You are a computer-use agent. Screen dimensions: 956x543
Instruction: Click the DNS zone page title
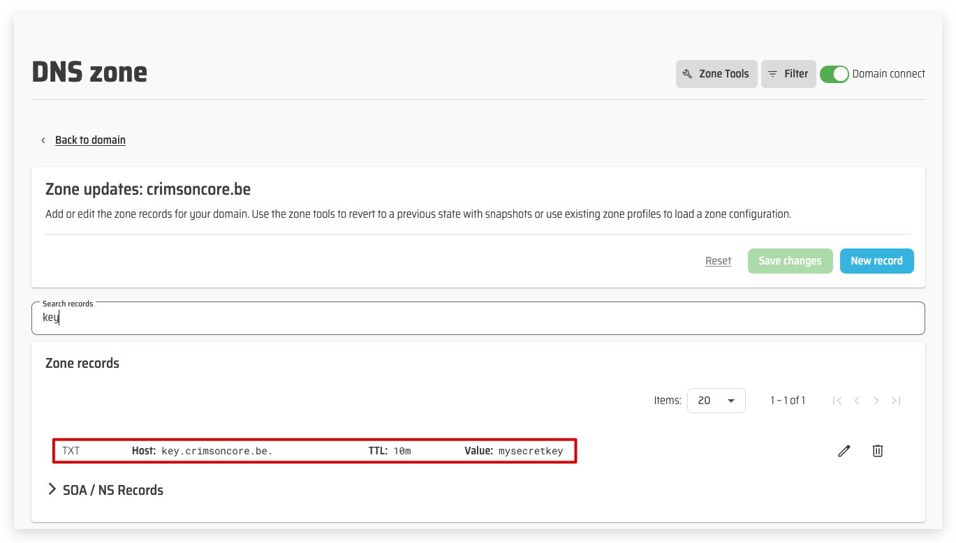(89, 73)
